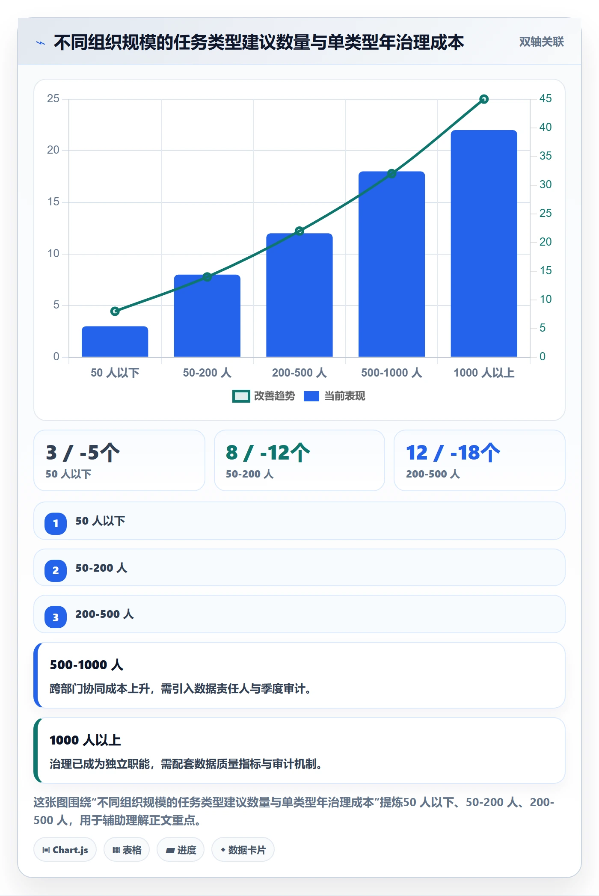Click the blue bar for 50-200 人
The image size is (599, 896).
[207, 316]
